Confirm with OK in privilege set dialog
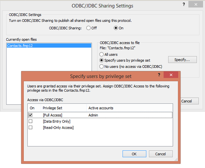Viewport: 205px width, 168px height. click(x=134, y=154)
